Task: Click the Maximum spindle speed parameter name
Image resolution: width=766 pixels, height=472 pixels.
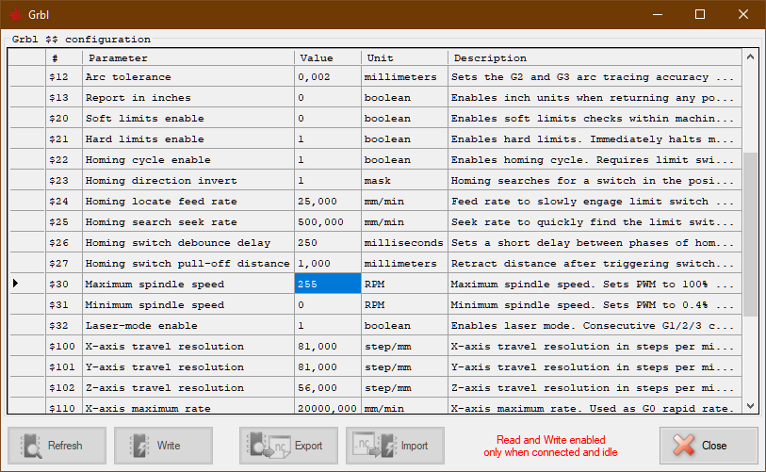Action: (x=188, y=284)
